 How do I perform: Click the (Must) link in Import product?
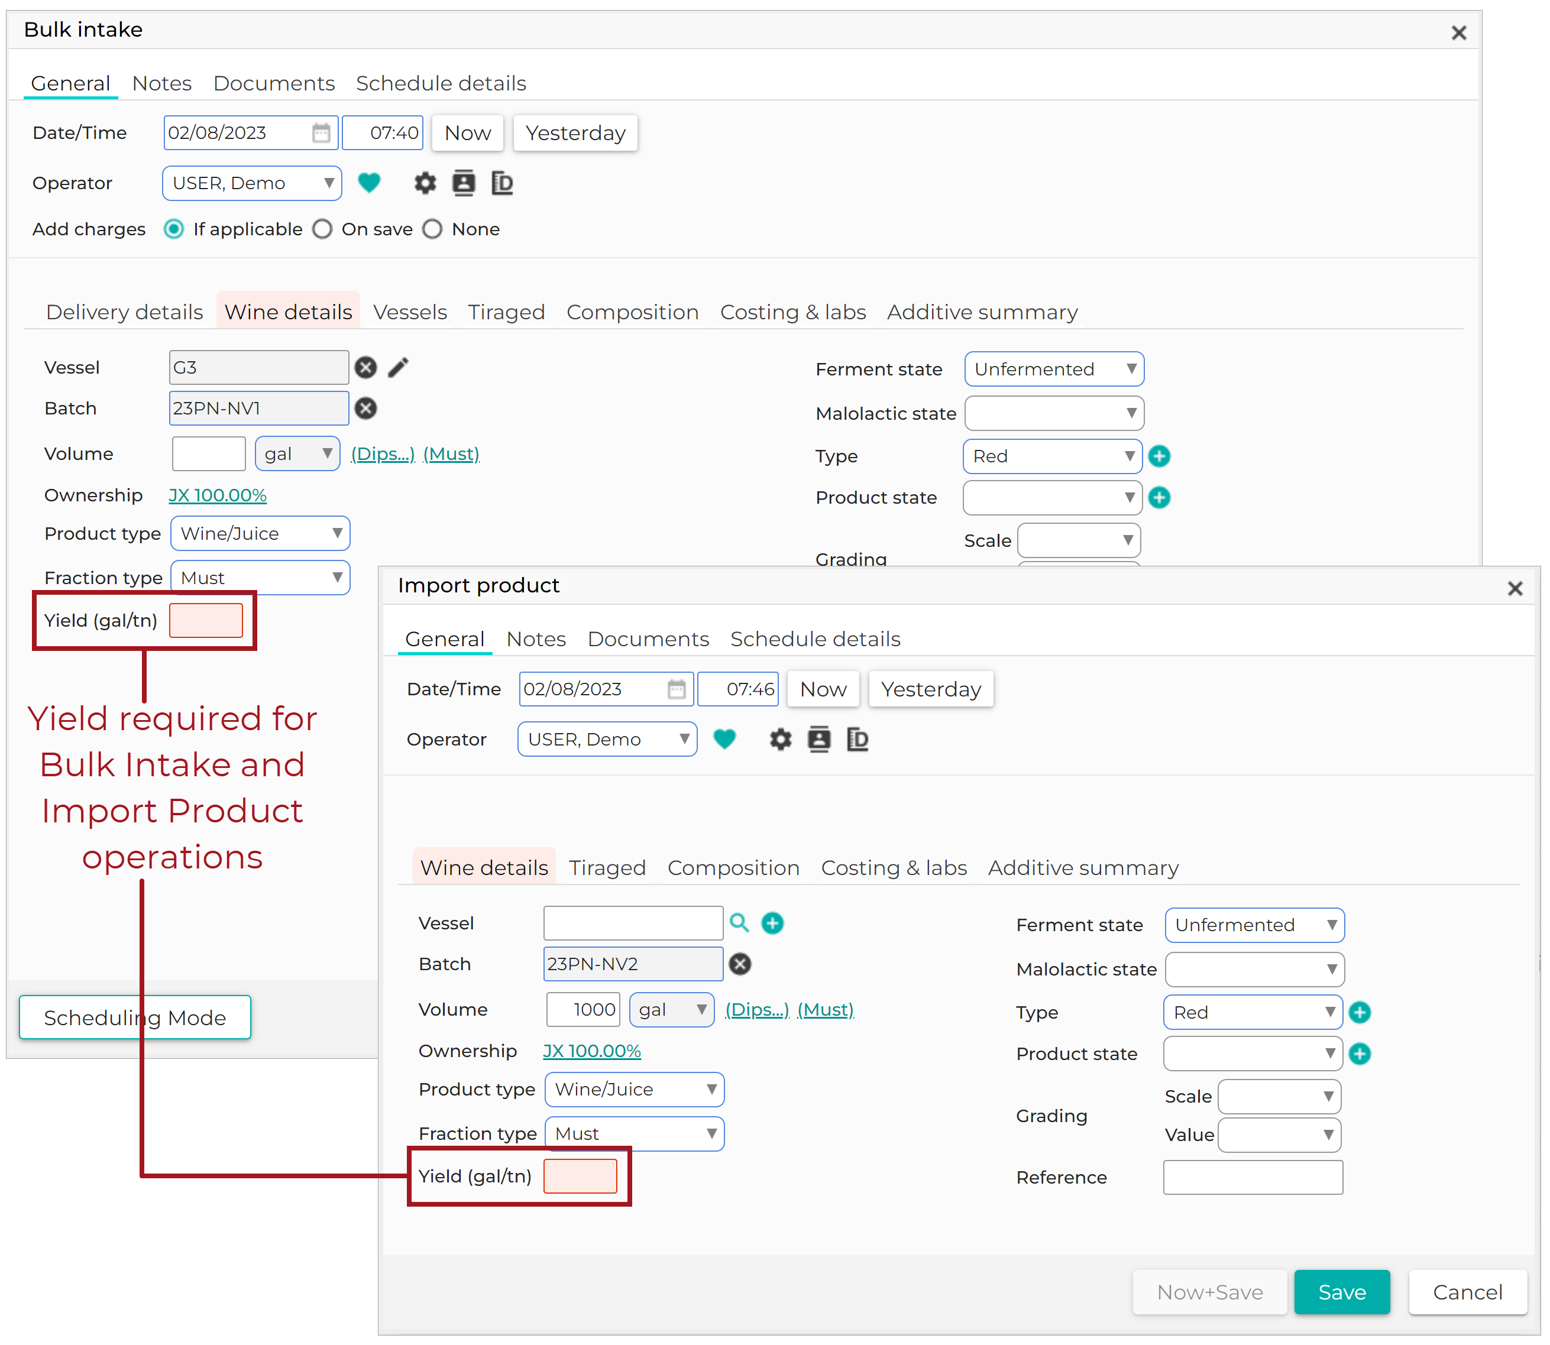pyautogui.click(x=826, y=1010)
